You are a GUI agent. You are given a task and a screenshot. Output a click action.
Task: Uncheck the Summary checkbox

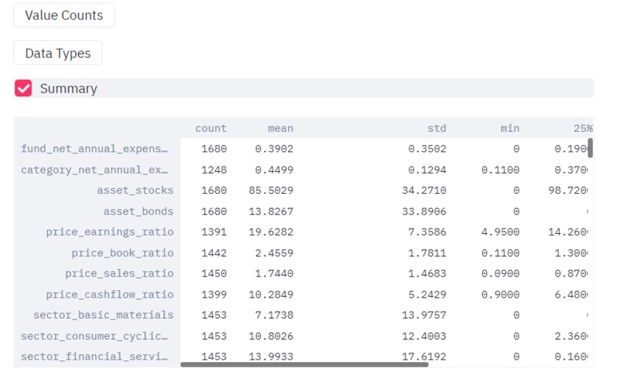[23, 89]
